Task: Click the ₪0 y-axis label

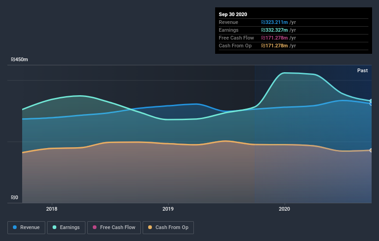Action: [x=14, y=197]
